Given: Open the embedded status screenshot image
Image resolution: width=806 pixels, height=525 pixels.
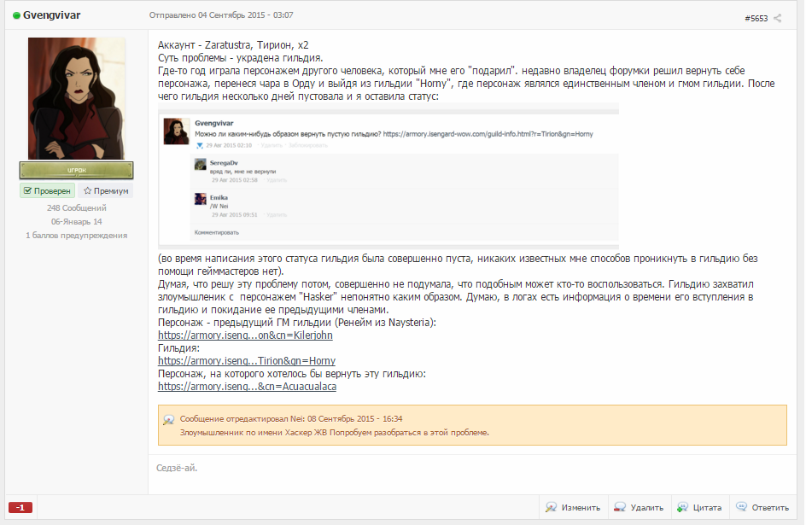Looking at the screenshot, I should pos(388,176).
